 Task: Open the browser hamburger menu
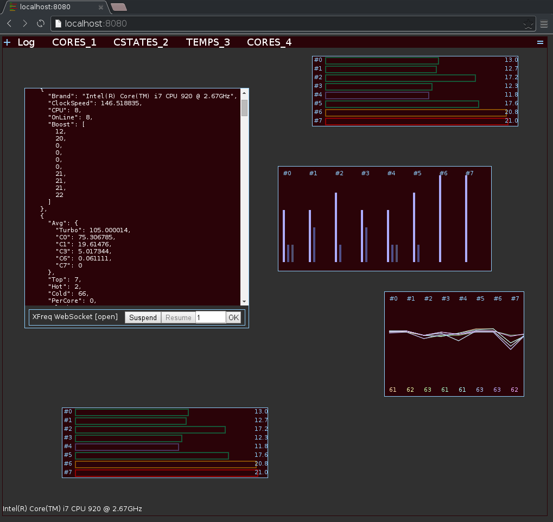tap(544, 24)
